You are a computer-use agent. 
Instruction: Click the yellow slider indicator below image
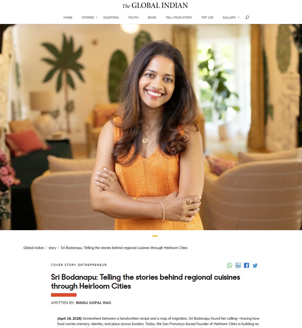pos(155,236)
